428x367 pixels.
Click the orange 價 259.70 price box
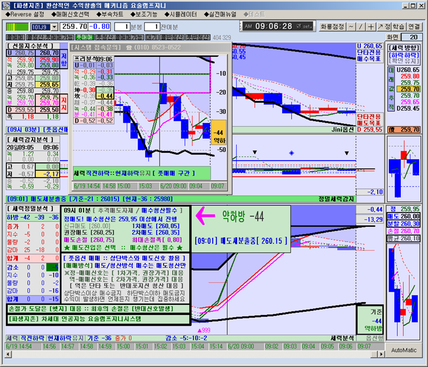pyautogui.click(x=404, y=130)
